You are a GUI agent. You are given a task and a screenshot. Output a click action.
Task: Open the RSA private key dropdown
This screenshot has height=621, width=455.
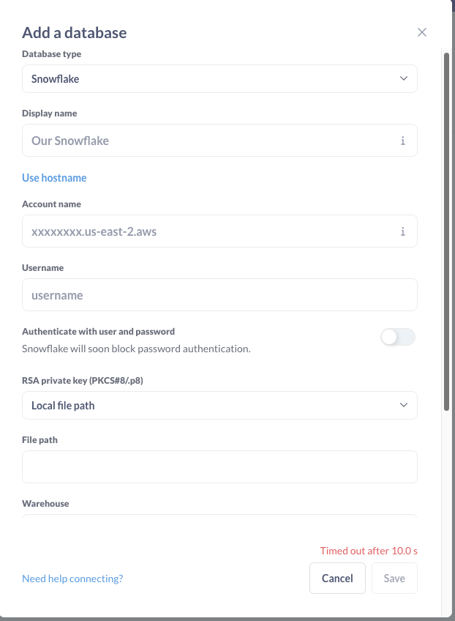(x=219, y=405)
